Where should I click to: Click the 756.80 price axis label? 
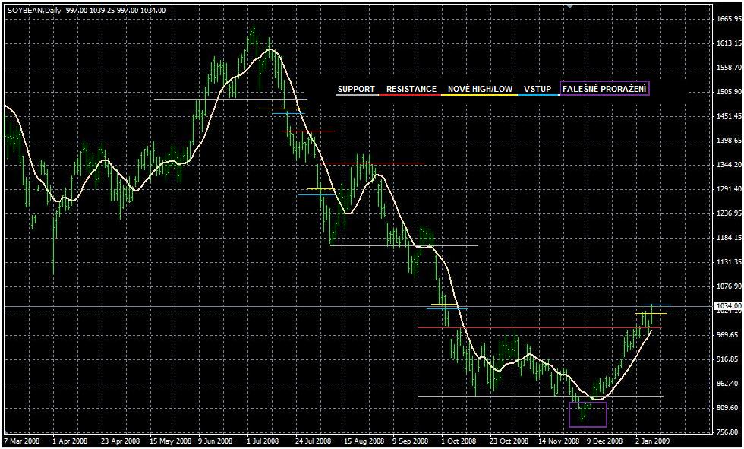pyautogui.click(x=729, y=432)
